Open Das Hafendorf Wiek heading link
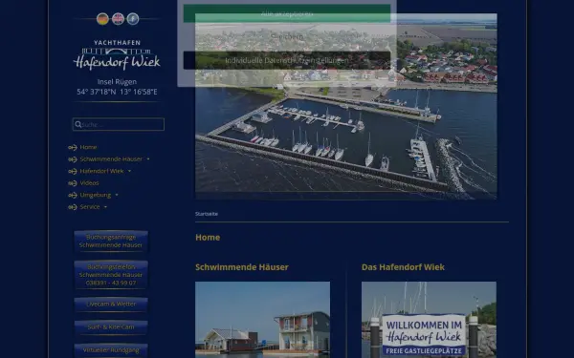This screenshot has width=574, height=358. [403, 267]
